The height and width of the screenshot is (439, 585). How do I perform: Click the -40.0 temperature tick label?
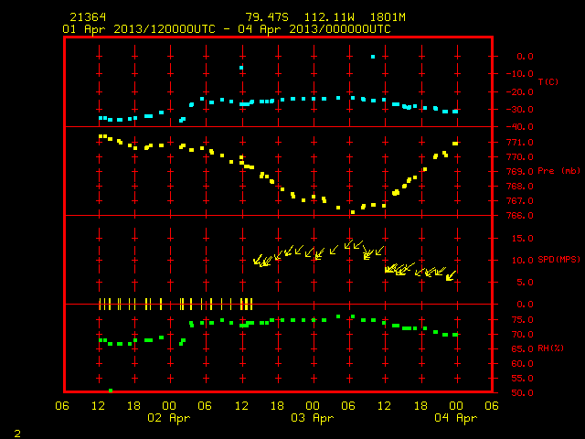520,127
